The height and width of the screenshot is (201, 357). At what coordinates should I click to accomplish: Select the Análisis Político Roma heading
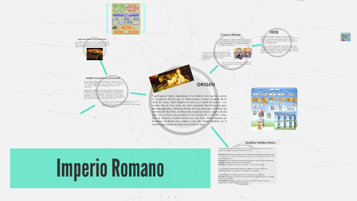(260, 142)
